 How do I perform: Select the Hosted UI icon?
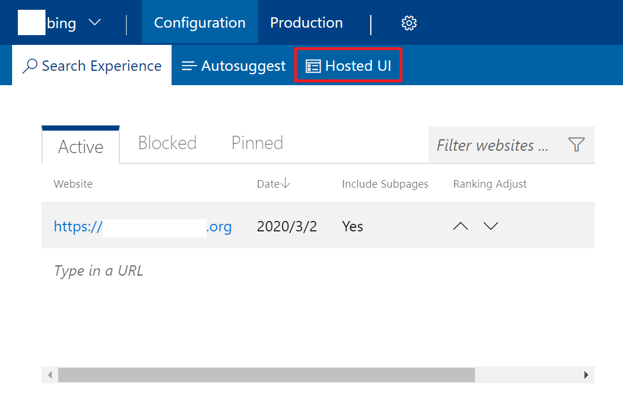click(x=313, y=66)
